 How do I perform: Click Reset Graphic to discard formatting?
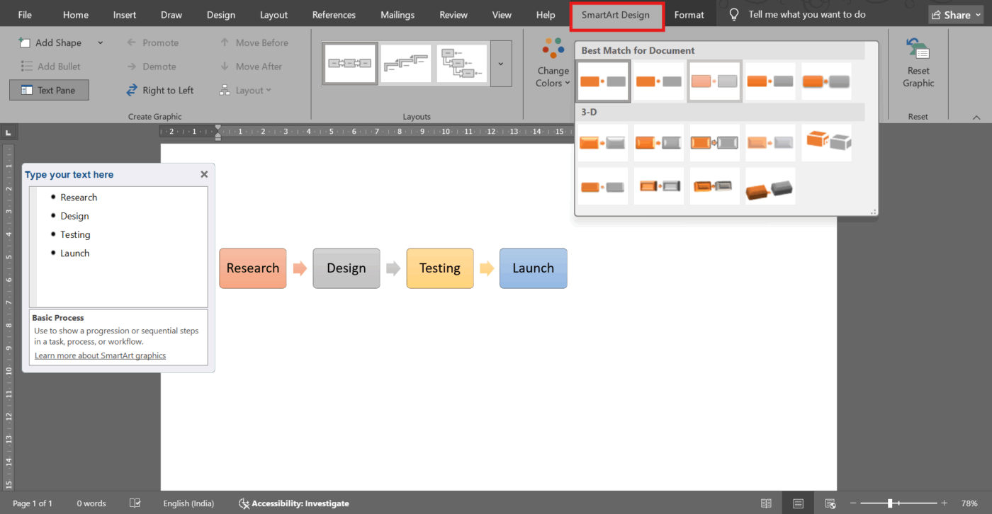pyautogui.click(x=918, y=64)
